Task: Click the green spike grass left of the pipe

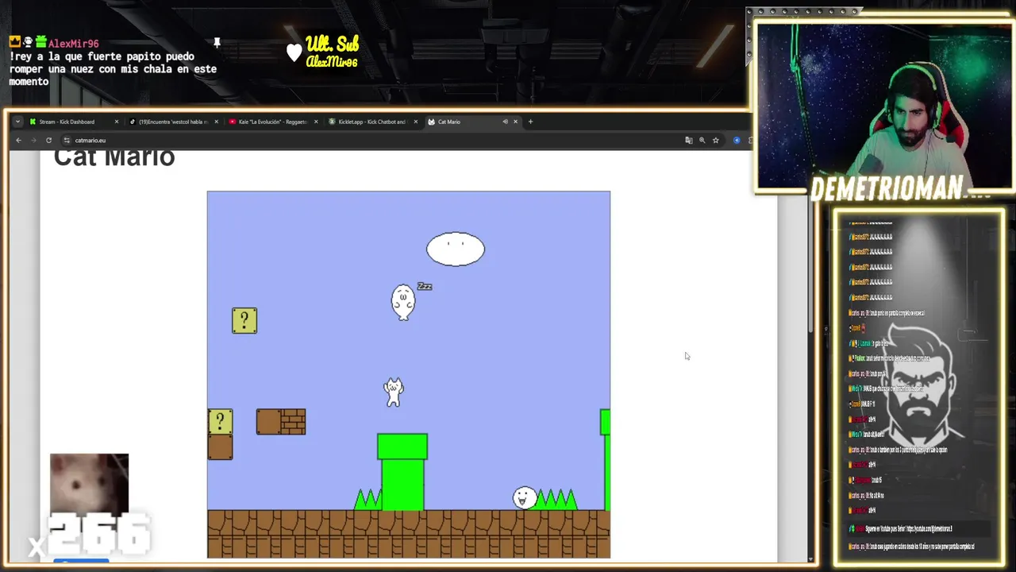Action: click(368, 500)
